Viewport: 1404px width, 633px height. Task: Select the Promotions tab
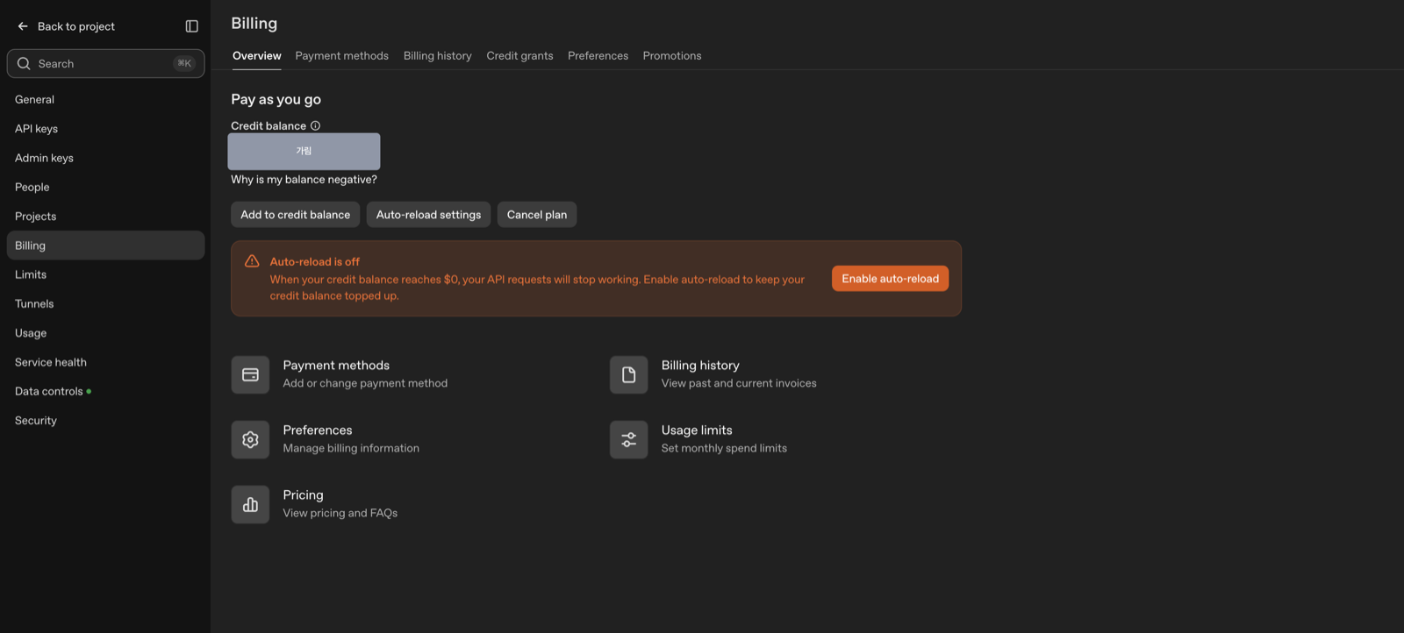click(672, 55)
